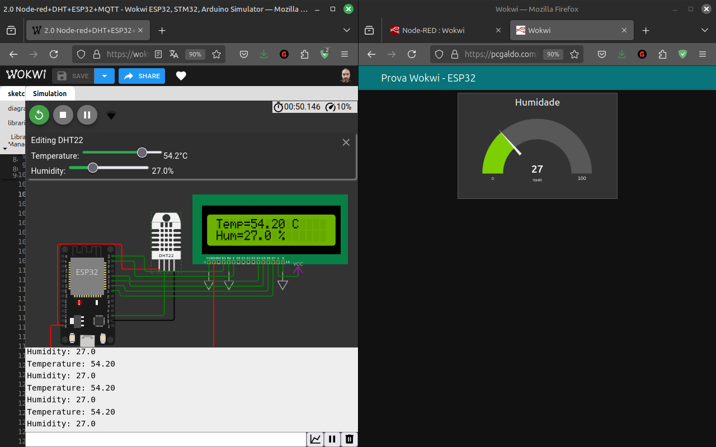The image size is (716, 447).
Task: Open recent browsing in left Firefox
Action: [11, 30]
